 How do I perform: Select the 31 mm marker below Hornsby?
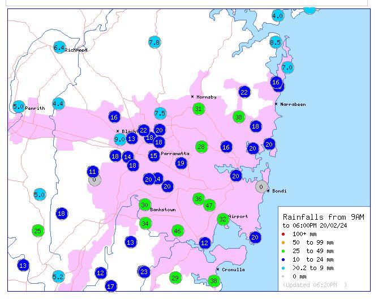tap(198, 109)
